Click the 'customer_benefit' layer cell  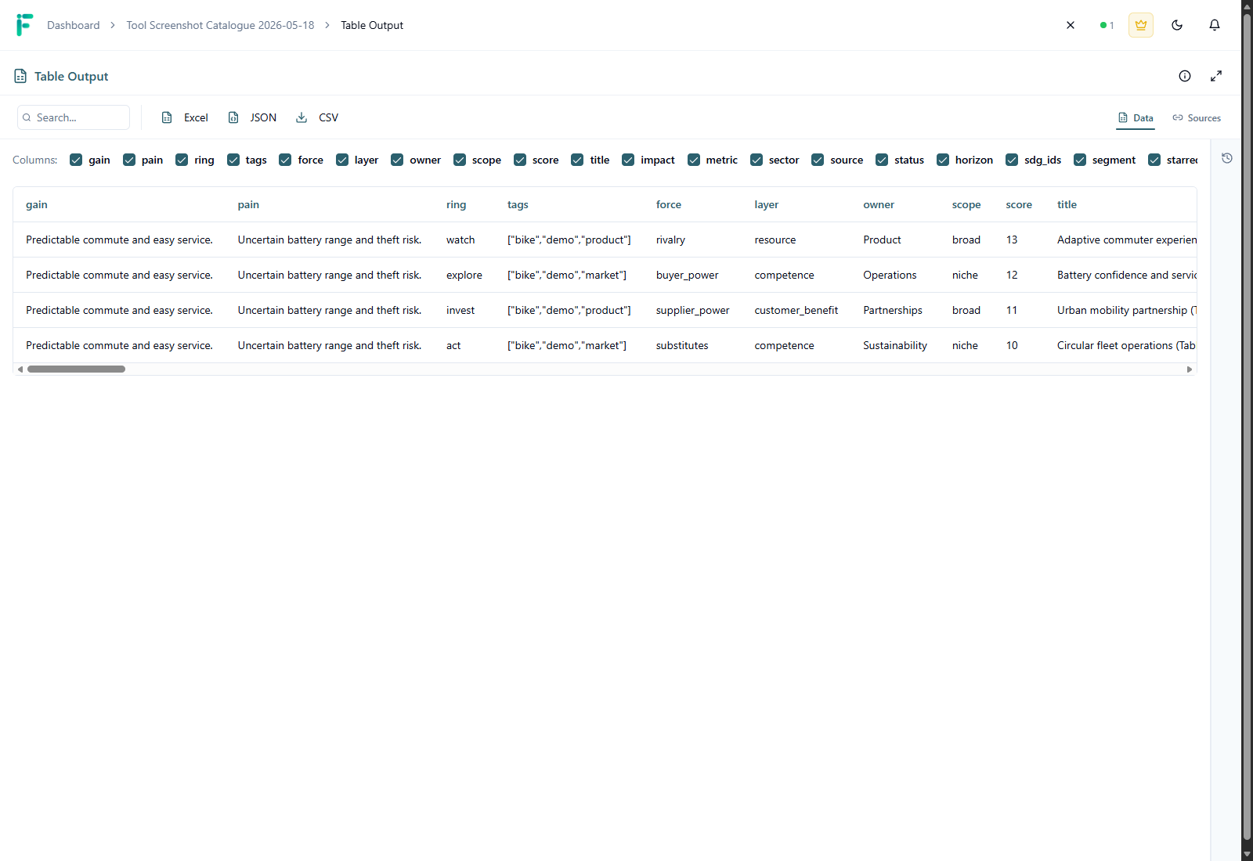[796, 310]
